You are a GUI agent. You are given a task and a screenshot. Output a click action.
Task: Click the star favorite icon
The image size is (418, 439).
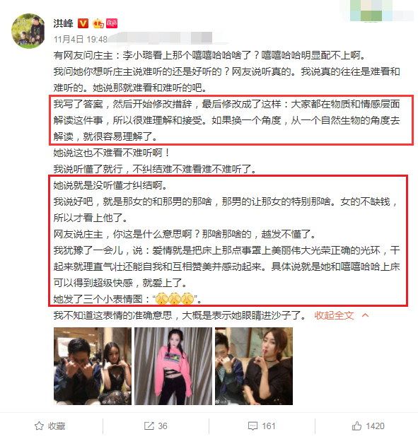tap(39, 426)
